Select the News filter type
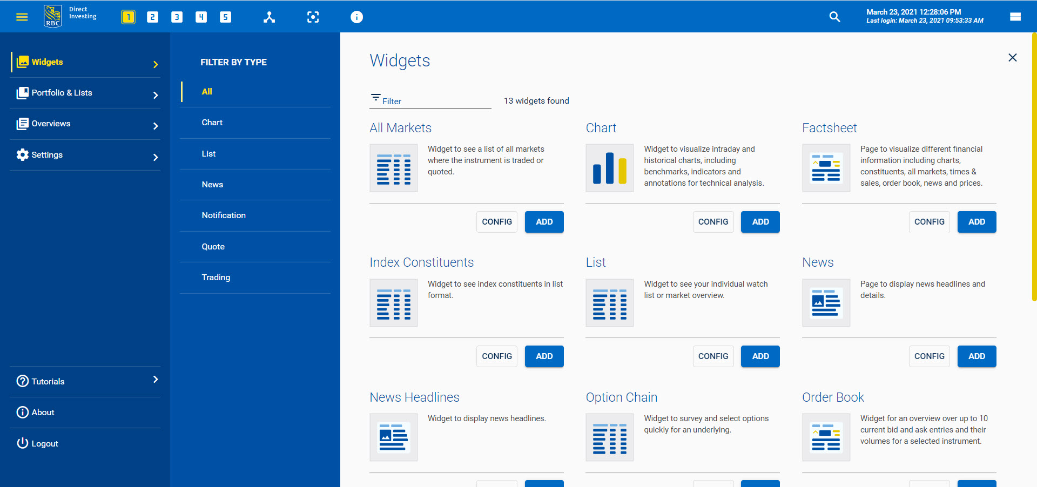Viewport: 1037px width, 487px height. [x=212, y=184]
